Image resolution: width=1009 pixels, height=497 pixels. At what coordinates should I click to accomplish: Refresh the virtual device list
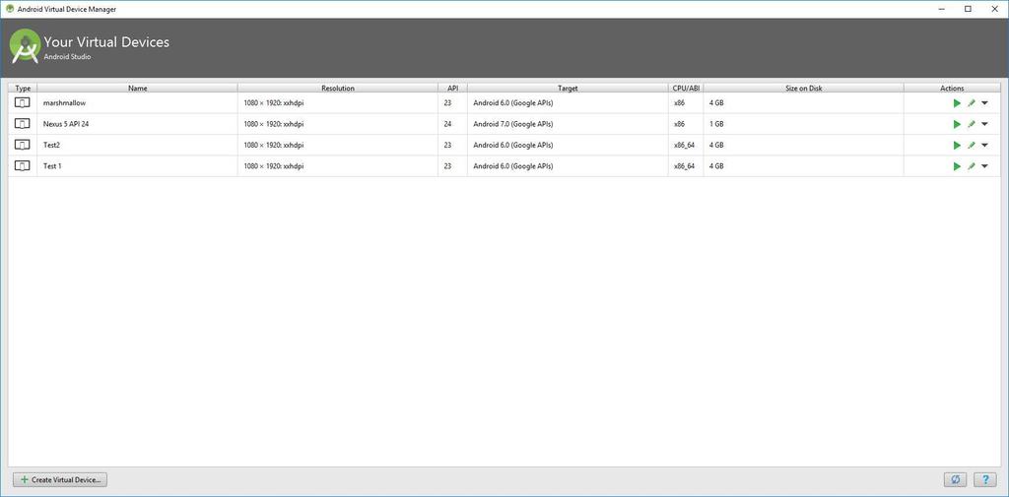956,479
